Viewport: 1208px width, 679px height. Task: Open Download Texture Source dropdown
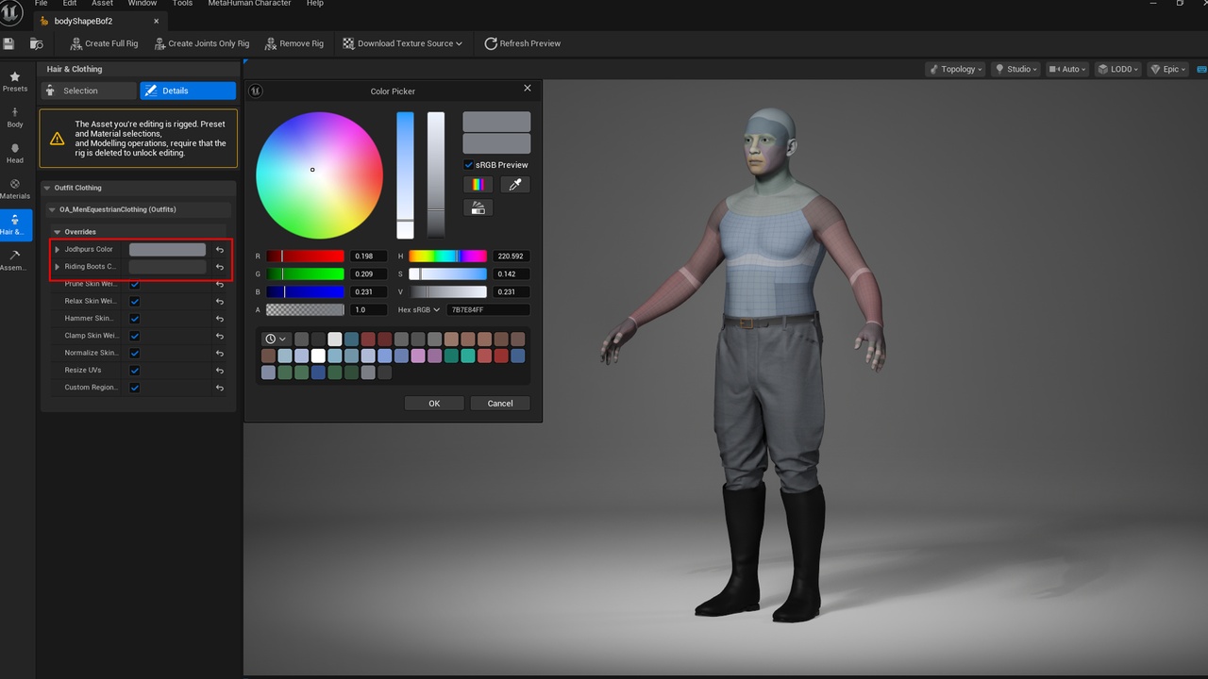(x=403, y=43)
